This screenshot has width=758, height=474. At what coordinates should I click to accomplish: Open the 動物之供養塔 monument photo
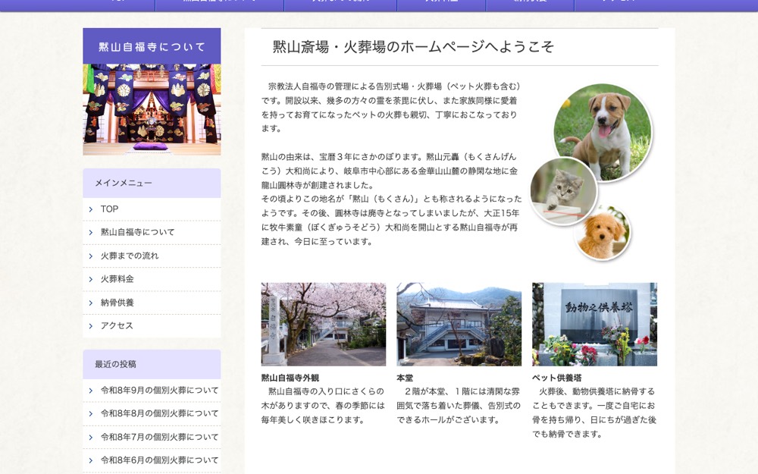594,324
